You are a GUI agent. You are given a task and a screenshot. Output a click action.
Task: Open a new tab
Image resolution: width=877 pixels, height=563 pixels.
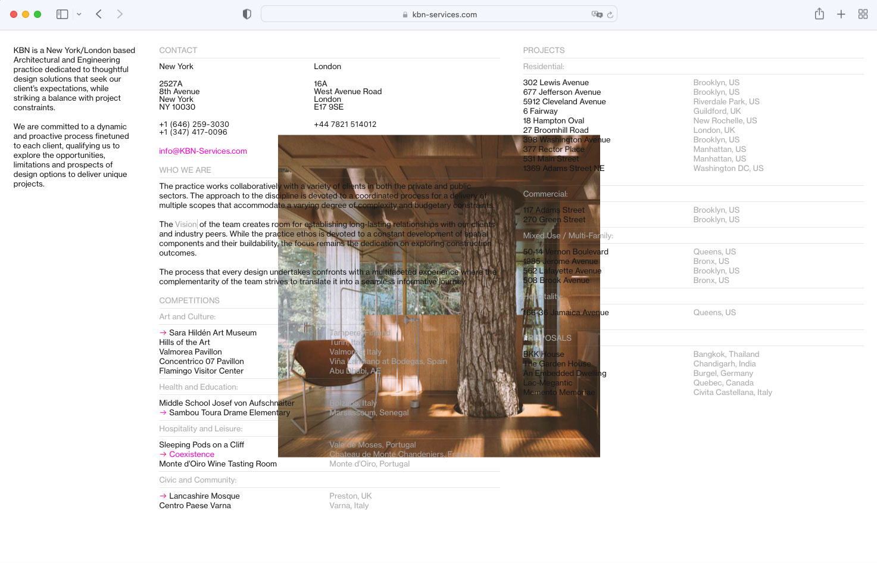coord(841,14)
